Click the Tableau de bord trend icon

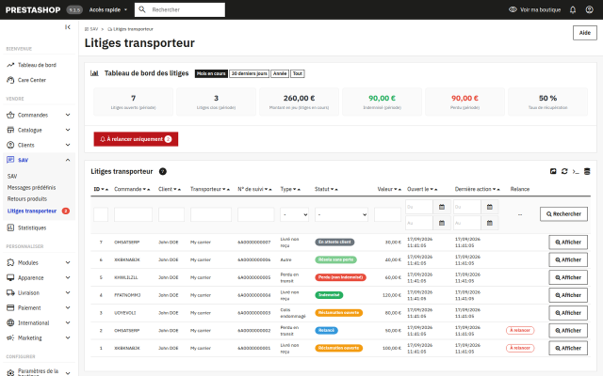10,65
